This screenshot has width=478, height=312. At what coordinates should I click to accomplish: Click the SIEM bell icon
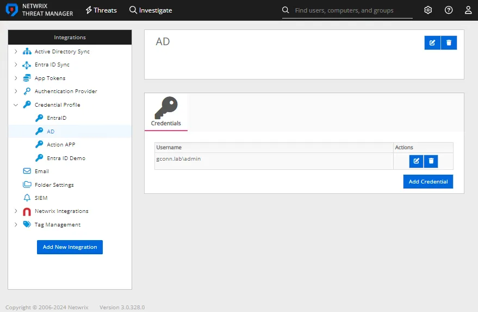[27, 198]
